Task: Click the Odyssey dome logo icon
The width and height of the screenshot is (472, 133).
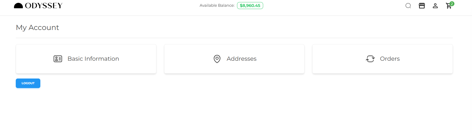Action: (18, 6)
